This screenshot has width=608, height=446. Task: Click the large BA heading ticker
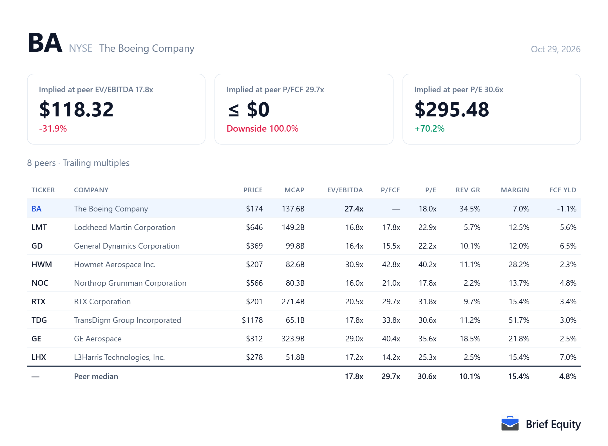(x=45, y=43)
